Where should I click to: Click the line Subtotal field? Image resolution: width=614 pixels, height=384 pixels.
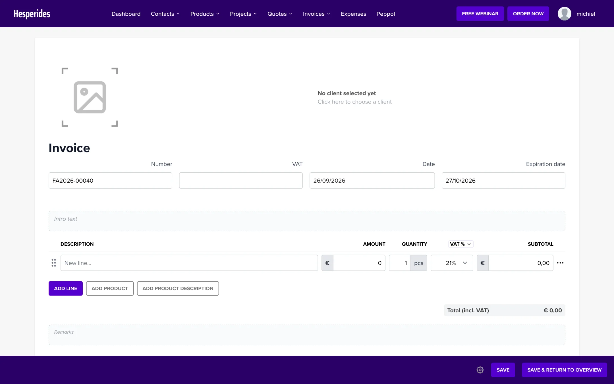pyautogui.click(x=521, y=263)
